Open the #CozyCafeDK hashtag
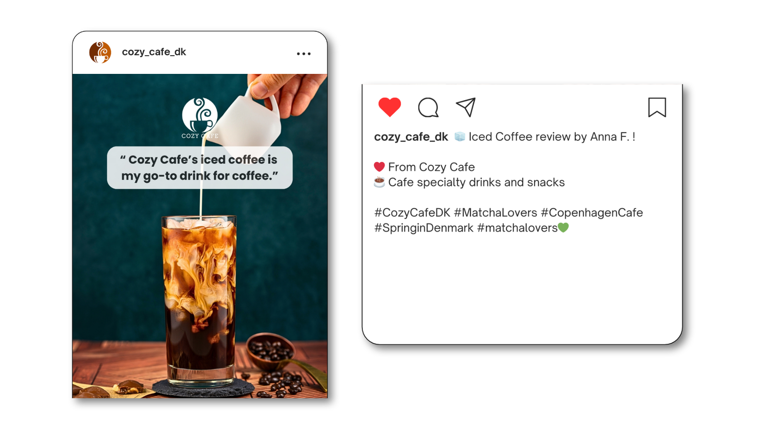The height and width of the screenshot is (429, 762). pyautogui.click(x=412, y=213)
